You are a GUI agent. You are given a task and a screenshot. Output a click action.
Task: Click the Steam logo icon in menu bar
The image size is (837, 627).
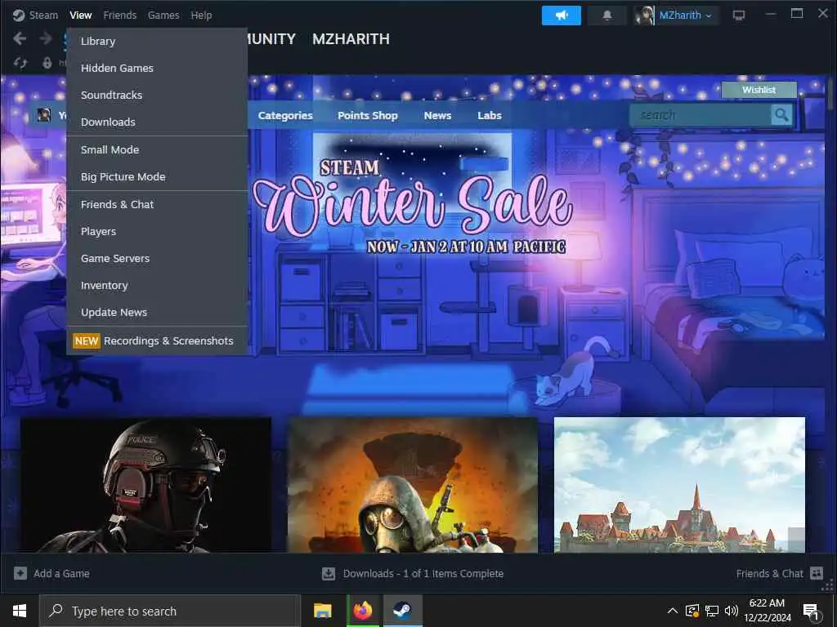click(x=19, y=15)
